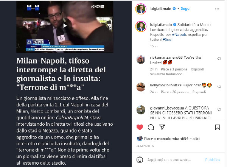Save post with bookmark icon
Viewport: 227px width, 167px height.
click(x=218, y=127)
